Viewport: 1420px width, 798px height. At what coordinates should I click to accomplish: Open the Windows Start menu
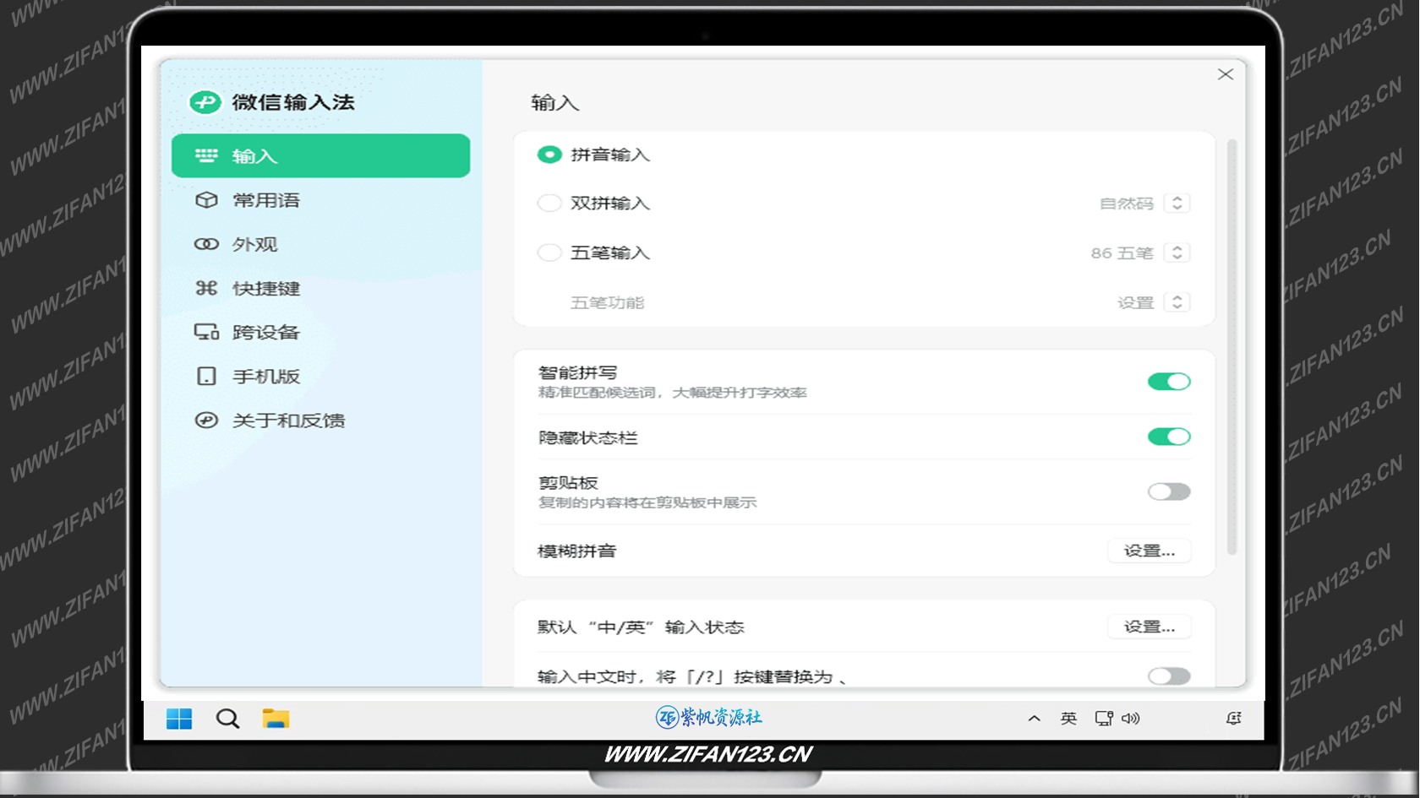pyautogui.click(x=179, y=719)
